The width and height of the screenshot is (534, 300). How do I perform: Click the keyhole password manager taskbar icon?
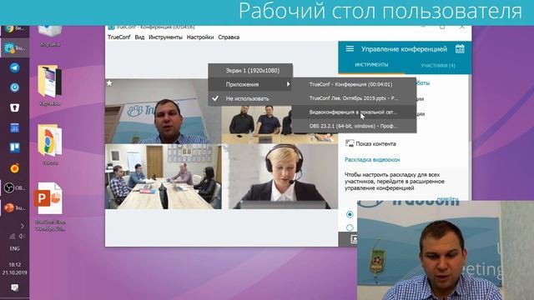pos(14,107)
